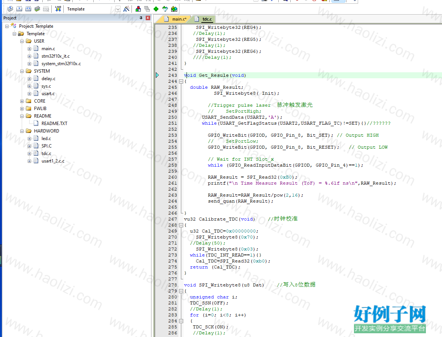Click the SYSTEM group folder icon

point(28,71)
